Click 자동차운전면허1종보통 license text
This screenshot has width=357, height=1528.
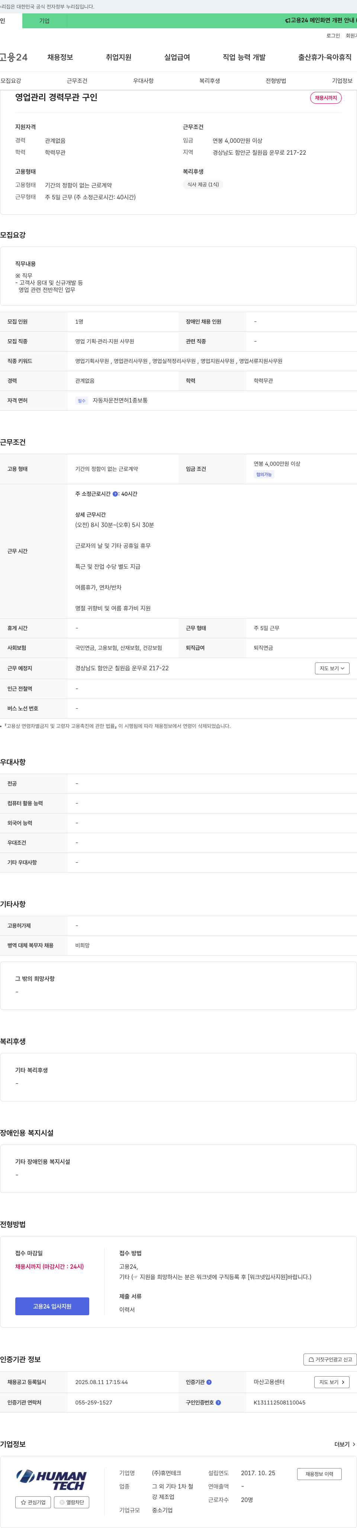tap(120, 400)
